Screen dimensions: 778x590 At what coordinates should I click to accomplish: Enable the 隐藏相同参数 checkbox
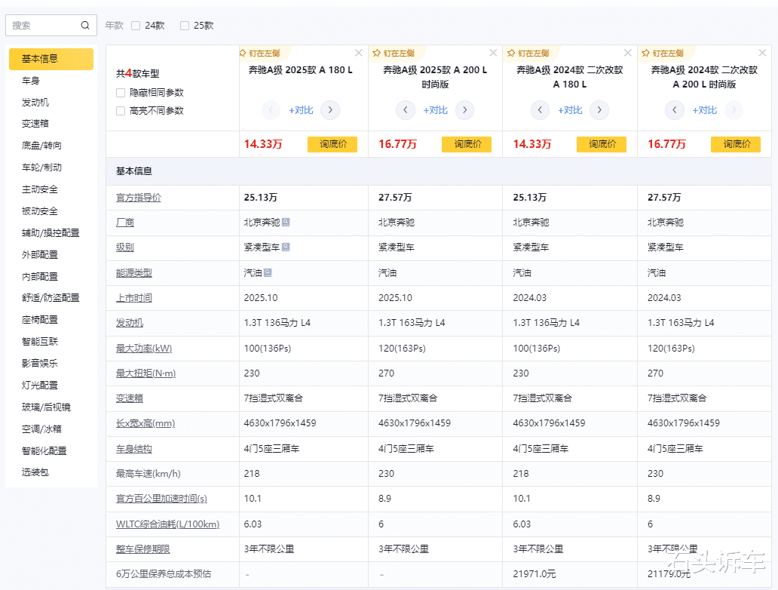pyautogui.click(x=121, y=93)
